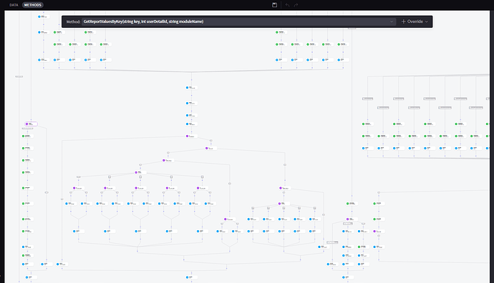
Task: Expand the chevron ending the method field
Action: click(392, 21)
